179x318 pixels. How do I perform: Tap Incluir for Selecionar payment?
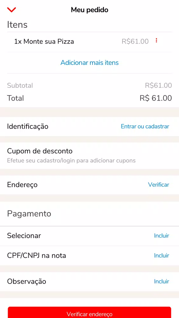pos(162,236)
